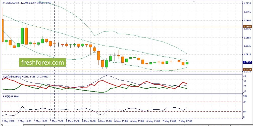Click the 5 May 15:00 time label
Image resolution: width=253 pixels, height=126 pixels.
click(25, 121)
